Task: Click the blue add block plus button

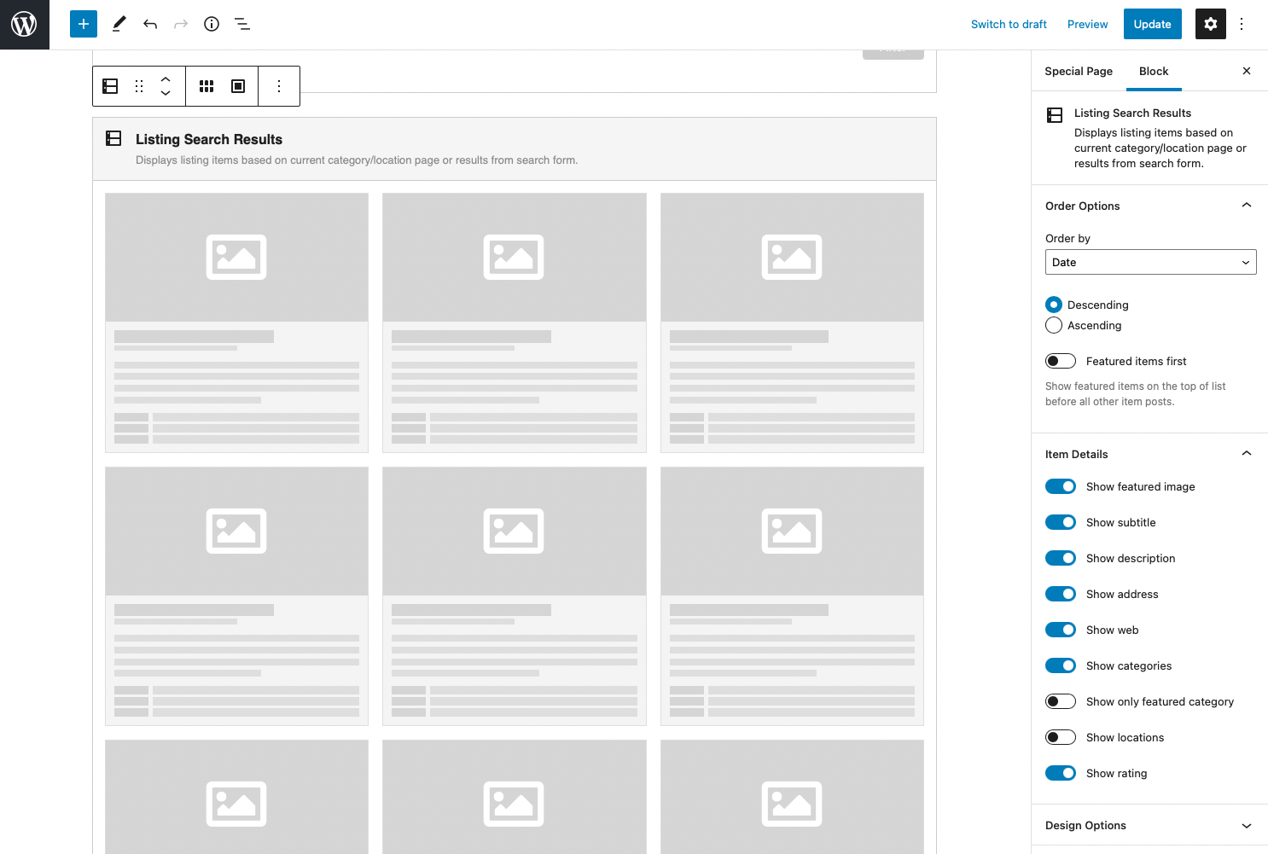Action: (84, 24)
